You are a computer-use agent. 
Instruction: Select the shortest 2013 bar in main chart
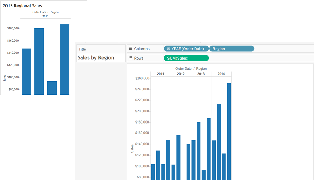pos(203,175)
